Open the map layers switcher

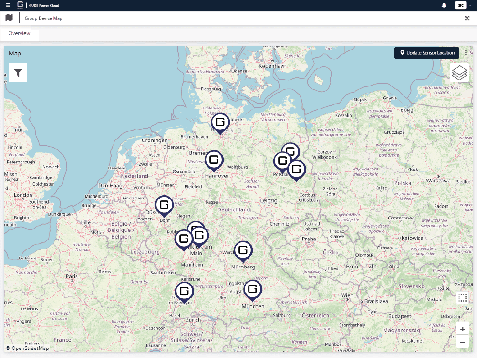click(459, 72)
